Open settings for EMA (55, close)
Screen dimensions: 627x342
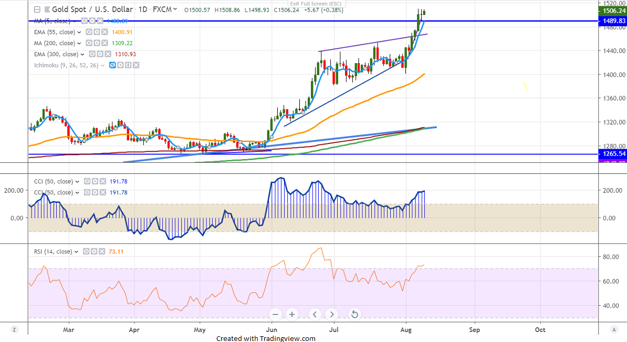(x=97, y=32)
